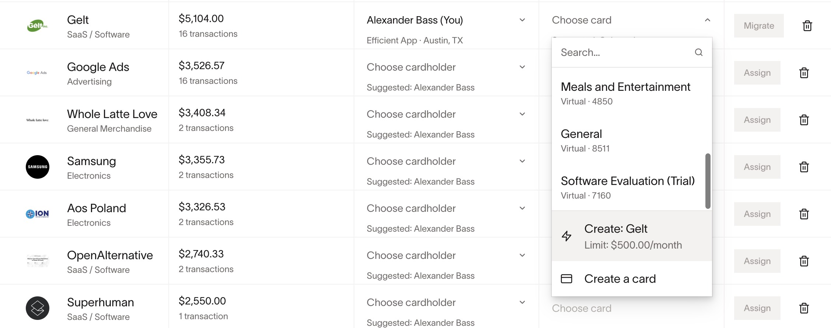Click trash icon for Superhuman

click(804, 308)
